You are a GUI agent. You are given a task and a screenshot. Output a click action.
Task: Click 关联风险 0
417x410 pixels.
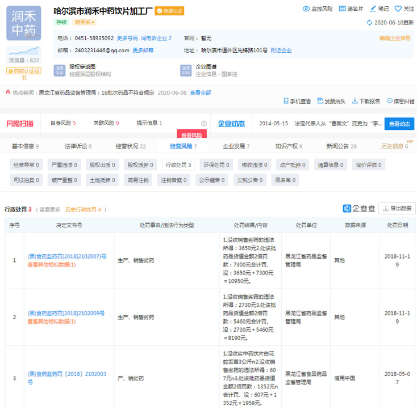pyautogui.click(x=106, y=123)
